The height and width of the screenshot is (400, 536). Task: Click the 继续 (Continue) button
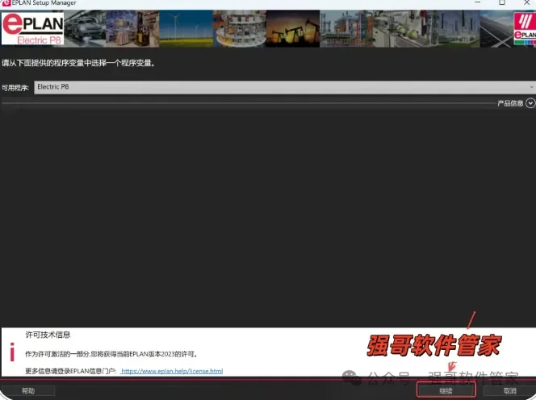(446, 390)
